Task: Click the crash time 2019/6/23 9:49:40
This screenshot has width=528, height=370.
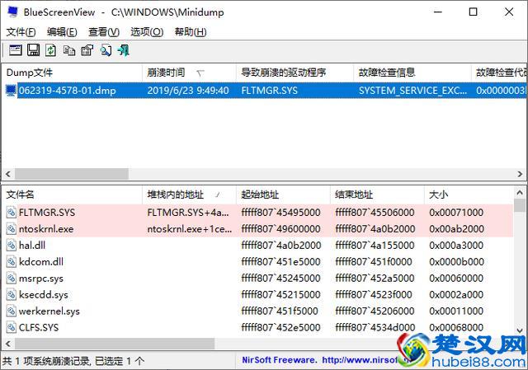Action: click(x=188, y=91)
